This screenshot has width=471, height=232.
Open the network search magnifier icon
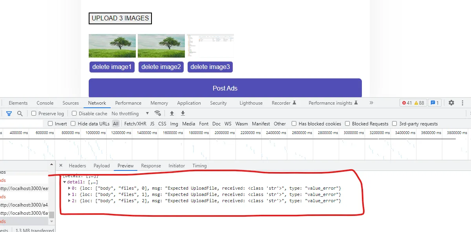coord(20,113)
